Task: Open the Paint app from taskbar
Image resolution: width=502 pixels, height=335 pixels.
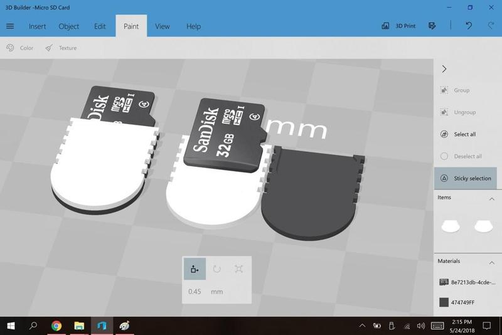Action: point(124,326)
